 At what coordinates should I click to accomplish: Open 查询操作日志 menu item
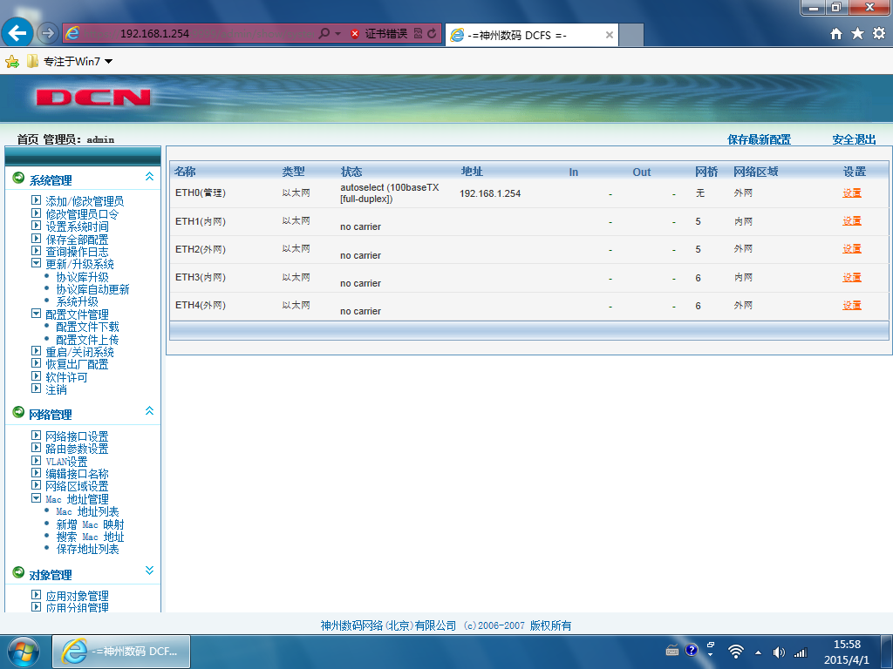pyautogui.click(x=77, y=252)
